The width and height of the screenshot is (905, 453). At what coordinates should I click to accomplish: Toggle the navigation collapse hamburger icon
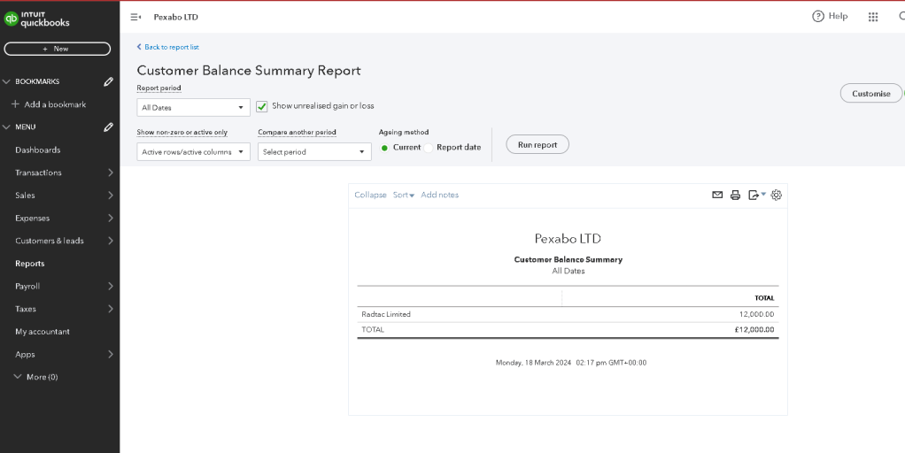tap(135, 18)
